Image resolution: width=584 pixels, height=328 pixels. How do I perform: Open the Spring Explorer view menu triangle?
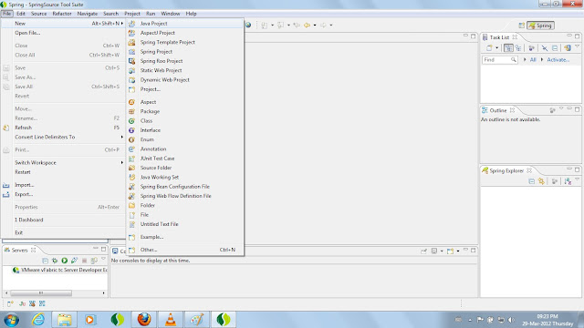(x=577, y=179)
